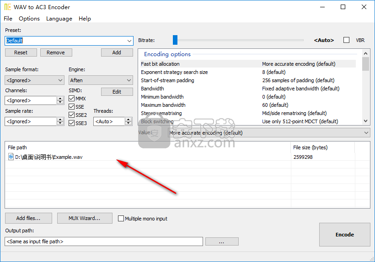Viewport: 375px width, 262px height.
Task: Toggle the SSE3 checkbox
Action: click(x=71, y=123)
